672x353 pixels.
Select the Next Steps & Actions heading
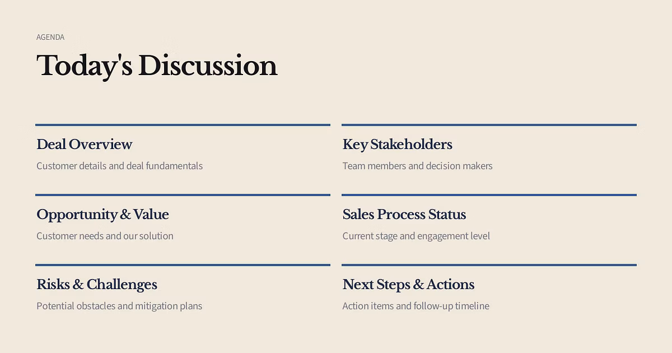pos(408,285)
